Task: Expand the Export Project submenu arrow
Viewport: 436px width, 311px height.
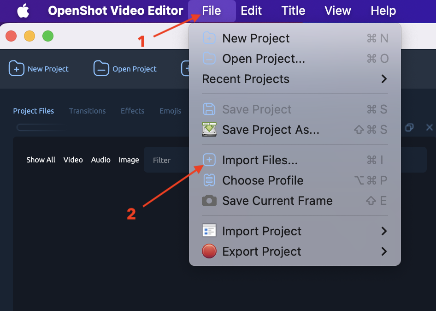Action: [x=384, y=251]
